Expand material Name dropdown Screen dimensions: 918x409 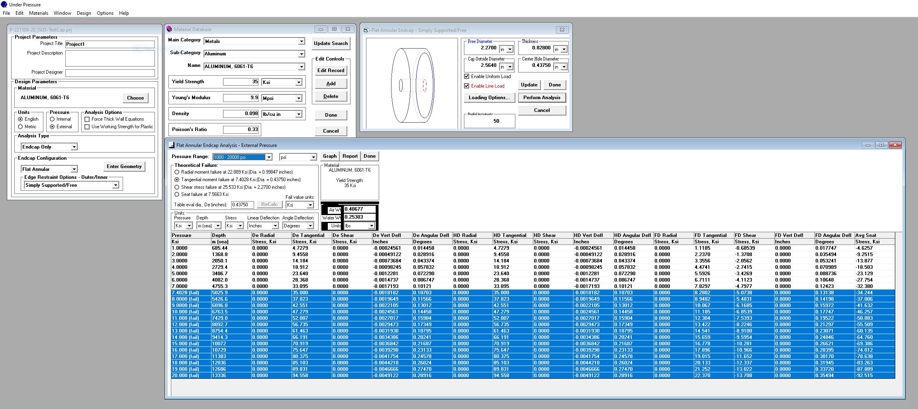coord(301,67)
